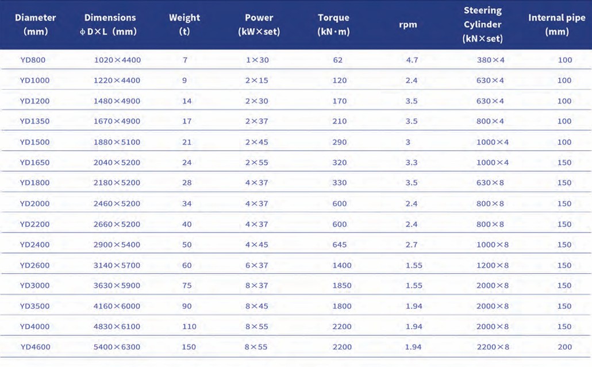Screen dimensions: 592x367
Task: Click the 1400 torque value
Action: (x=341, y=265)
